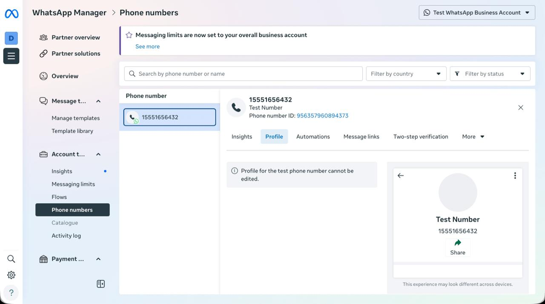545x304 pixels.
Task: Click the See more link in banner
Action: click(147, 46)
